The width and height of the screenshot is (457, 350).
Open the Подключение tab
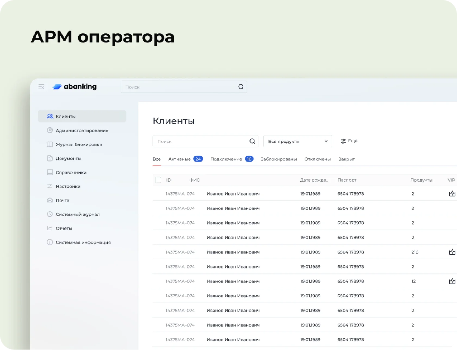(232, 159)
